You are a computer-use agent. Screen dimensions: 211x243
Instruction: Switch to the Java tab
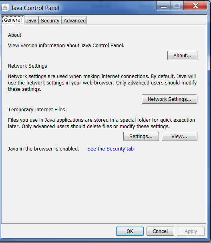tap(31, 20)
